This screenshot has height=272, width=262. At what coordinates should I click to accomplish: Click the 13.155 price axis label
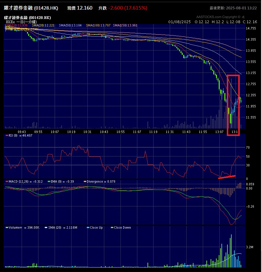(251, 73)
